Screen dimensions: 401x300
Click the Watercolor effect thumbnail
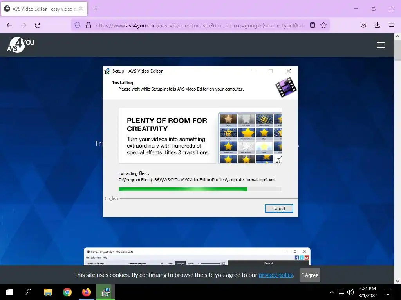tap(228, 147)
